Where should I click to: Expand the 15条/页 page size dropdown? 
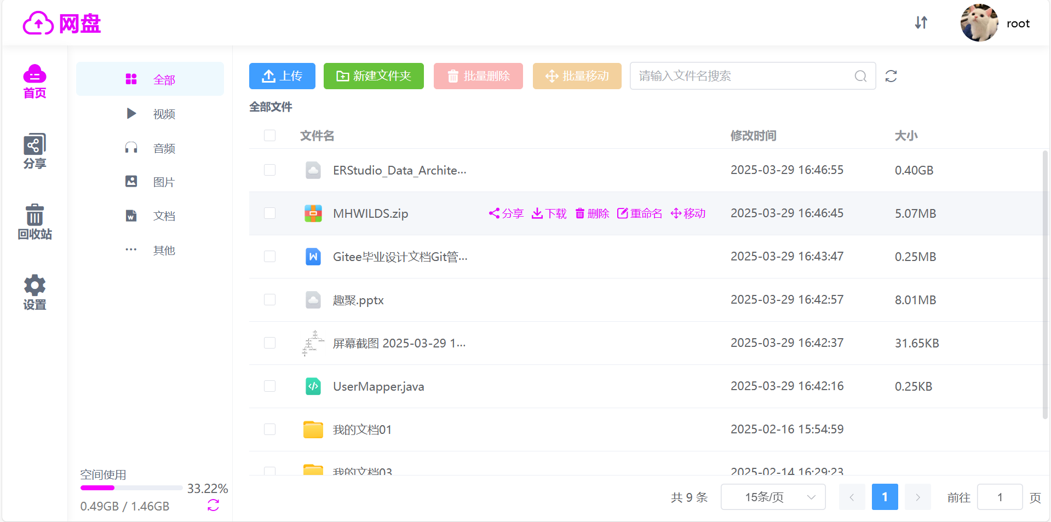pyautogui.click(x=773, y=497)
